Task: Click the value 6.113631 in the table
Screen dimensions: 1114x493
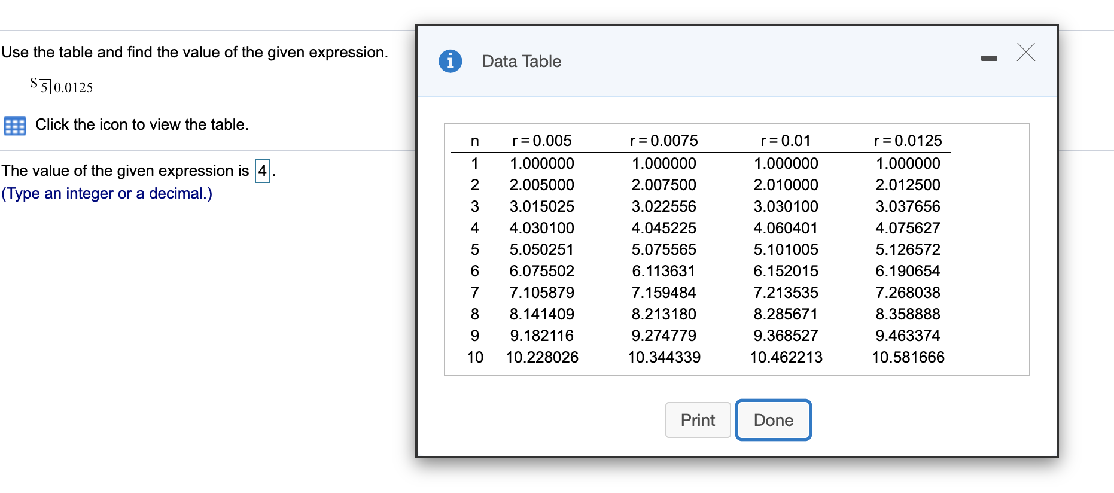Action: [x=663, y=271]
